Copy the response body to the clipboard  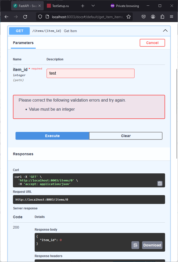[135, 245]
